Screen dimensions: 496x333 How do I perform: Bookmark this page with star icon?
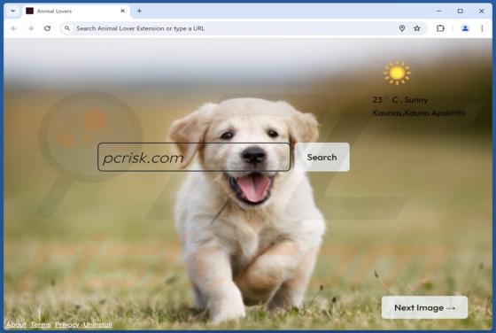(x=417, y=28)
